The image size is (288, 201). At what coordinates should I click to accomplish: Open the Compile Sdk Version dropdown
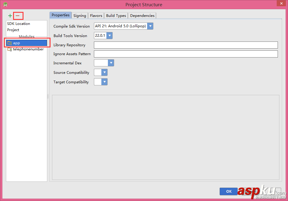pos(150,26)
